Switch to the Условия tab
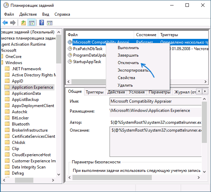This screenshot has width=211, height=192. (x=137, y=92)
